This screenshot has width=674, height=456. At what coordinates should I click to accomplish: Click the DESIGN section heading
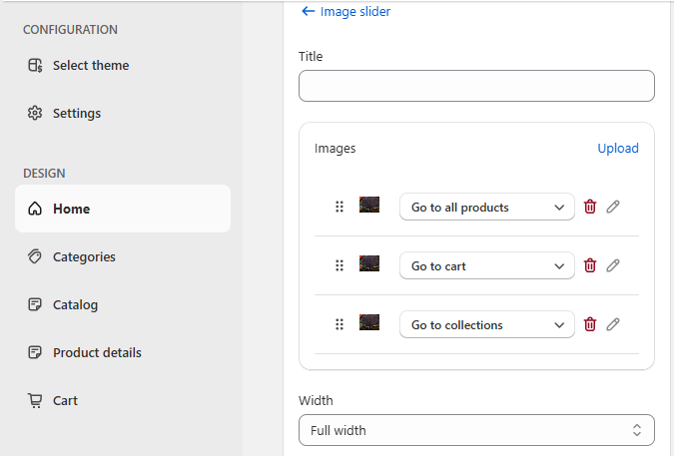[x=44, y=174]
